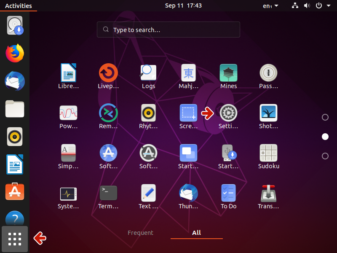Click the install disk icon in the dock
The height and width of the screenshot is (253, 337).
(15, 25)
